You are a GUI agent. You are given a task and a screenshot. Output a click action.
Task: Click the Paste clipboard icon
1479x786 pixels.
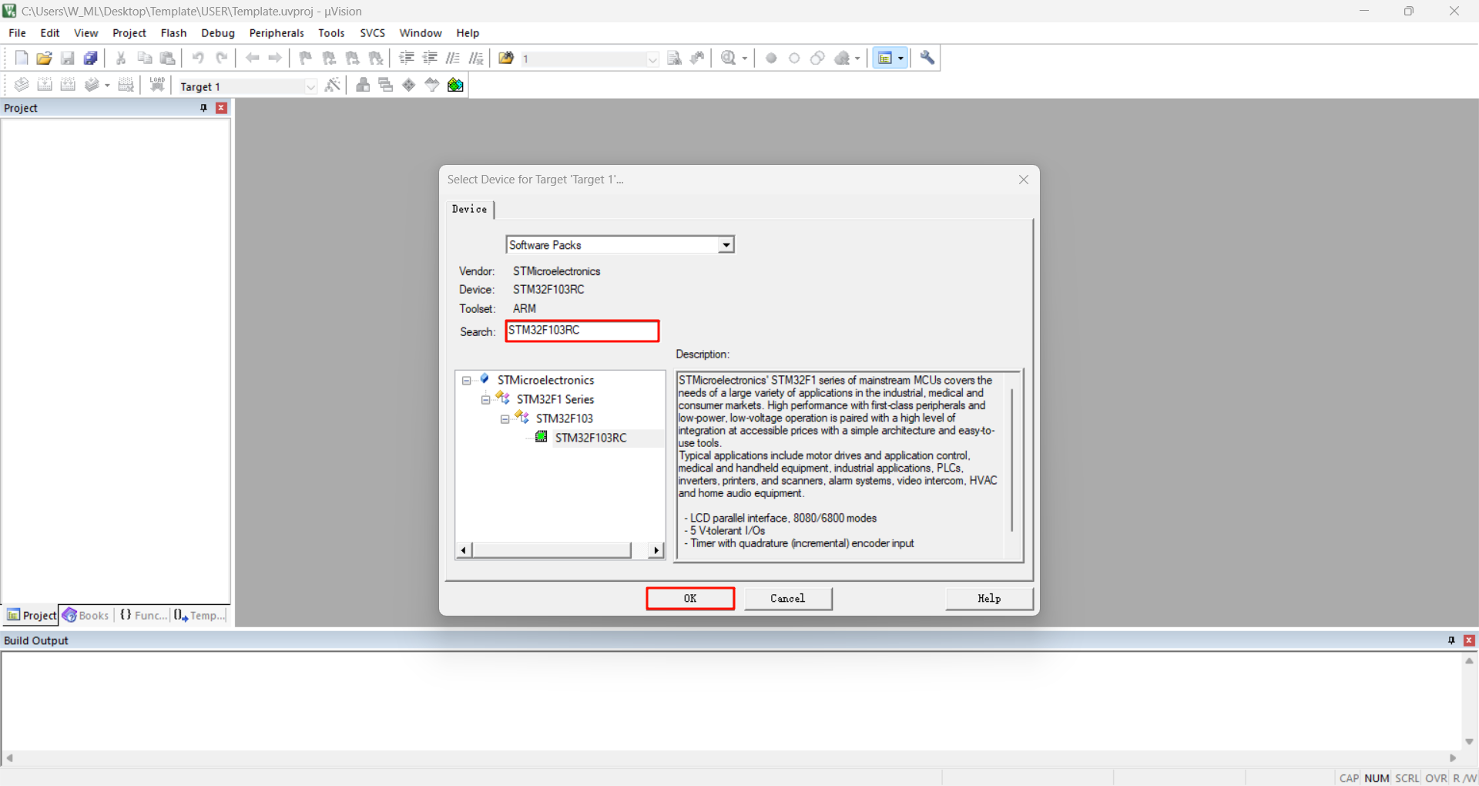click(167, 58)
